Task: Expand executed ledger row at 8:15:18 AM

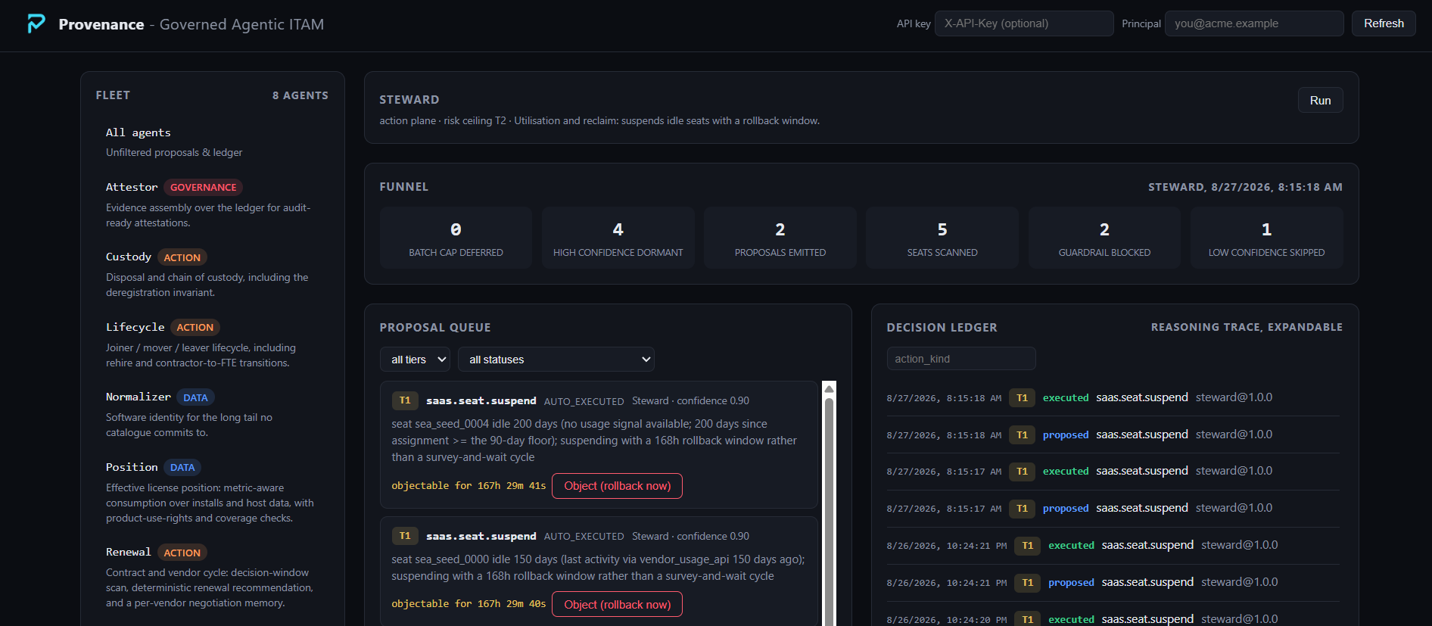Action: (x=1113, y=397)
